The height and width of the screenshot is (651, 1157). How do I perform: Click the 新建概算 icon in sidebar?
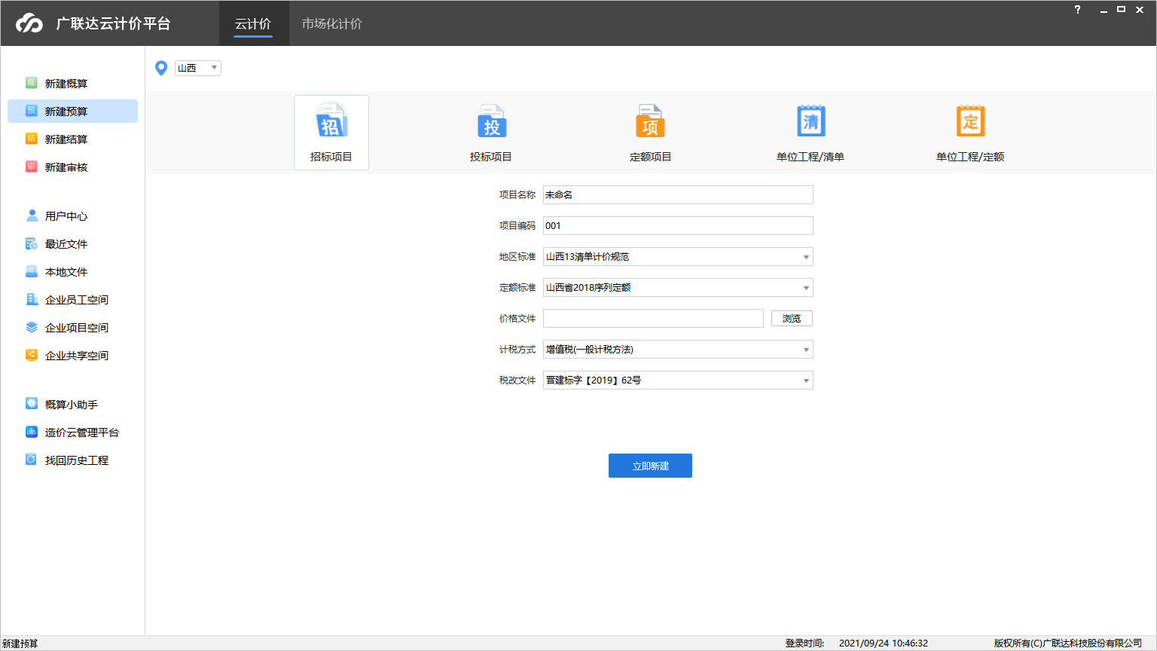32,83
